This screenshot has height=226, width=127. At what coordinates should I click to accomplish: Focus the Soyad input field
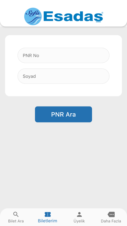tap(63, 76)
